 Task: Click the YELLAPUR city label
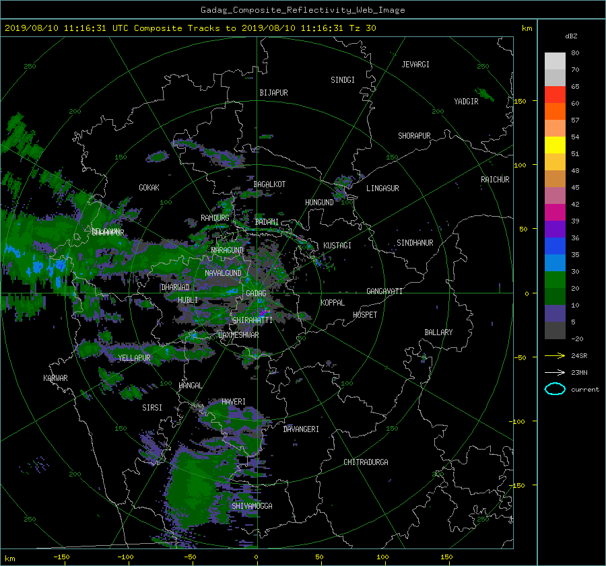(x=134, y=358)
